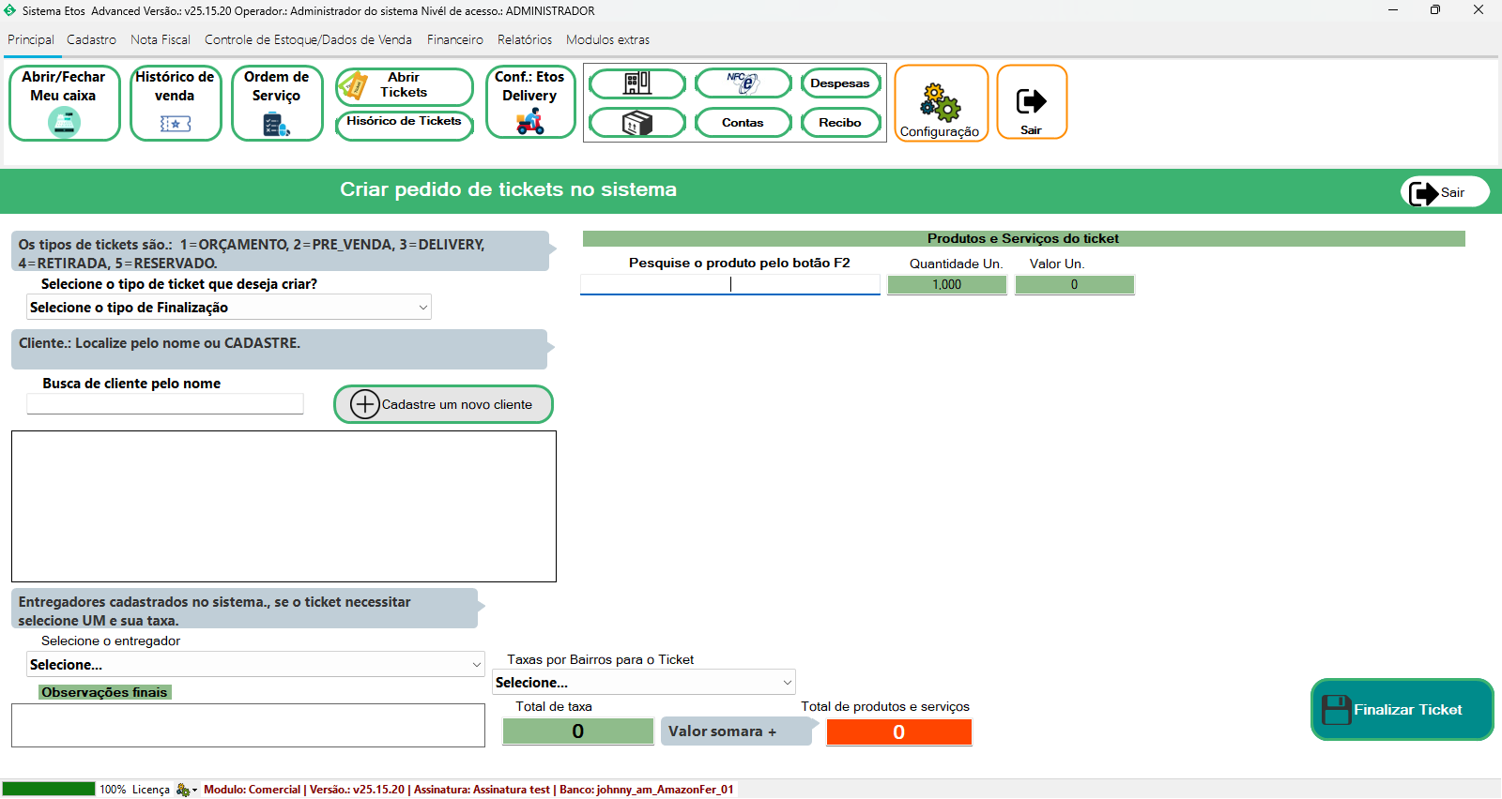Open Configuração gears icon
This screenshot has height=799, width=1502.
point(940,101)
